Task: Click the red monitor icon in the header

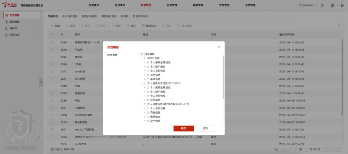Action: click(332, 5)
